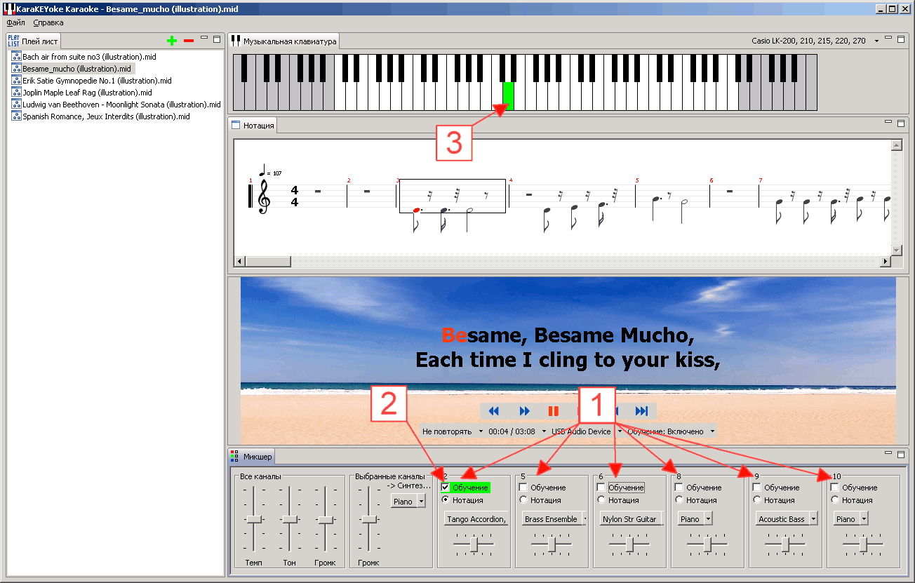915x583 pixels.
Task: Open the Tango Accordion instrument selector
Action: (x=476, y=519)
